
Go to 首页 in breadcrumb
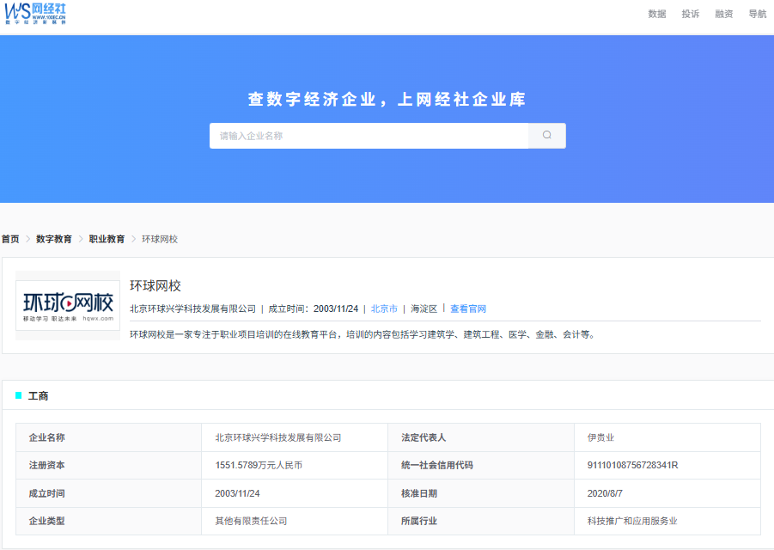10,239
